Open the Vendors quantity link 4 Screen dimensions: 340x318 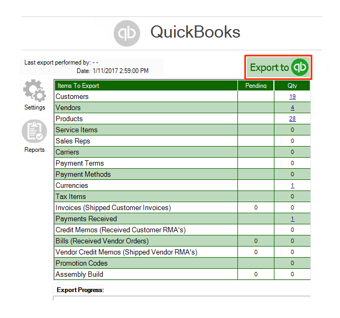(292, 107)
